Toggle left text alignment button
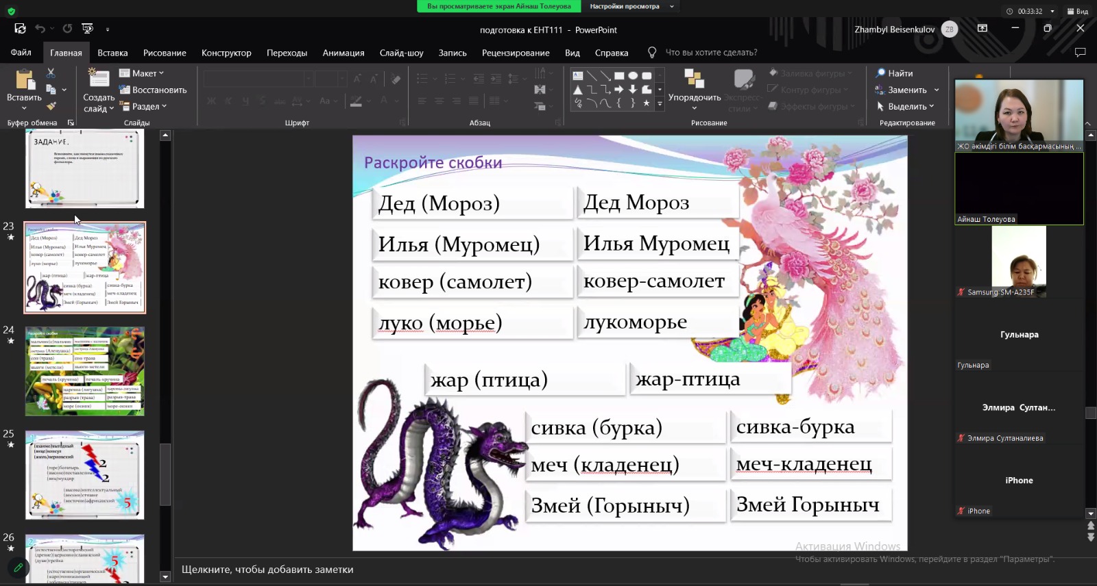1097x586 pixels. tap(422, 101)
